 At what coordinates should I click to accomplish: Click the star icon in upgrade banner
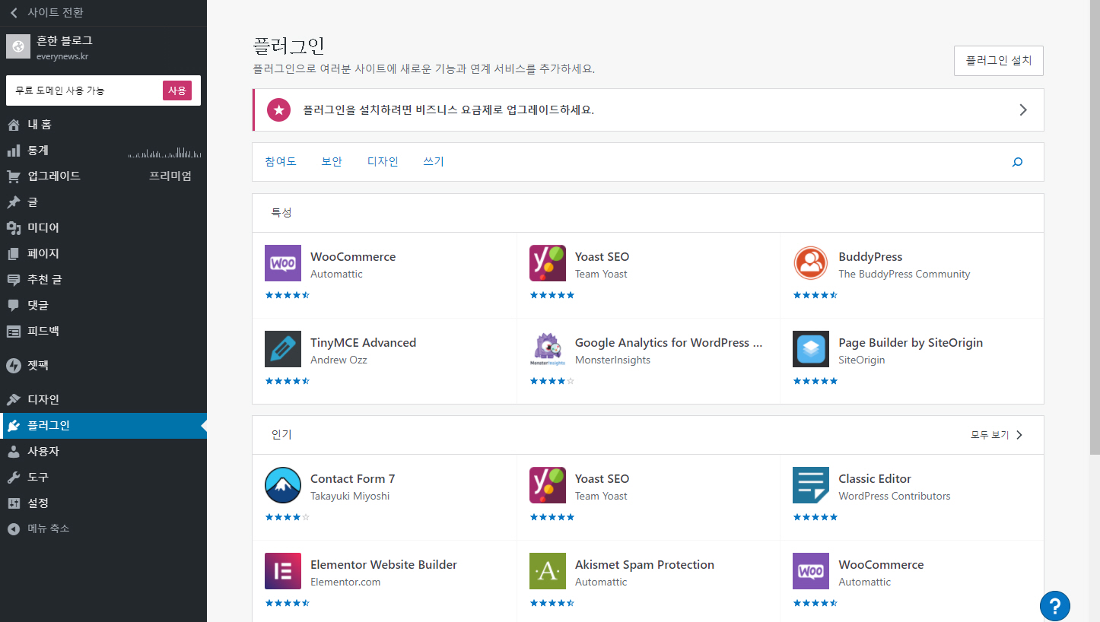[x=279, y=109]
